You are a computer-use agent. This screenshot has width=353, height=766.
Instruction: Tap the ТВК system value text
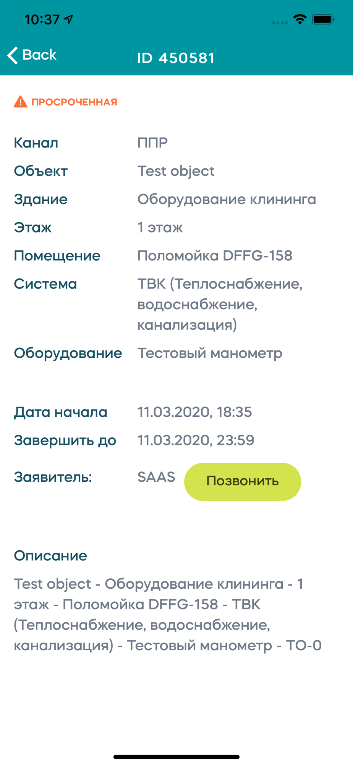pos(220,304)
